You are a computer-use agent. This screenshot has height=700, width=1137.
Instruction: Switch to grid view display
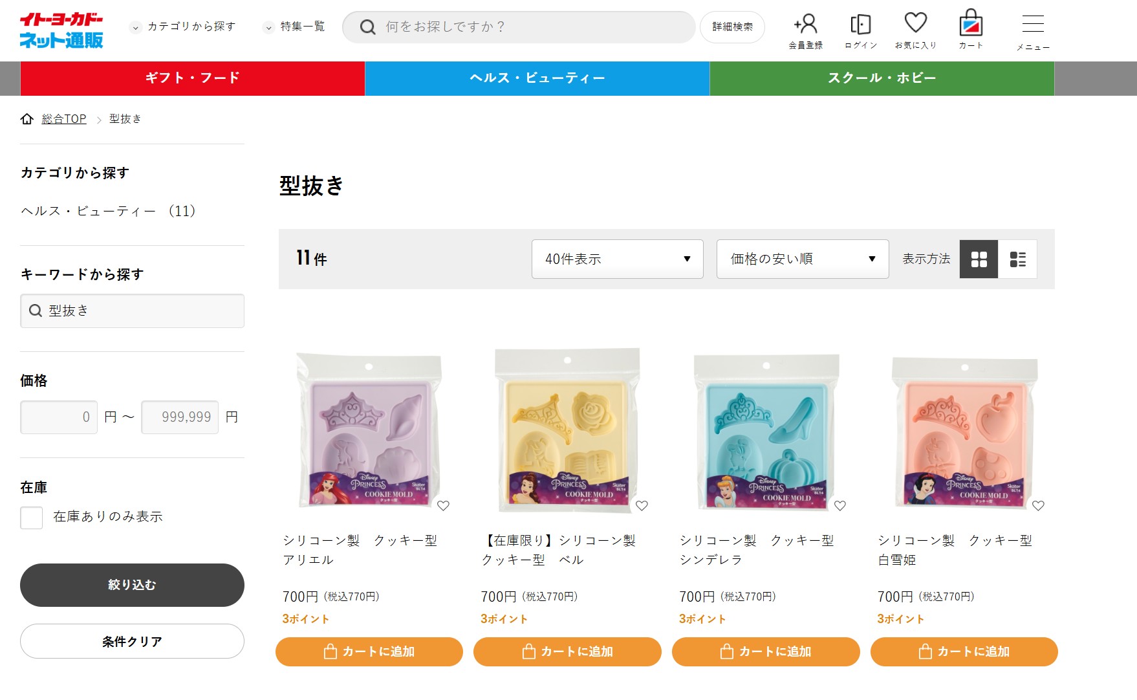[979, 259]
